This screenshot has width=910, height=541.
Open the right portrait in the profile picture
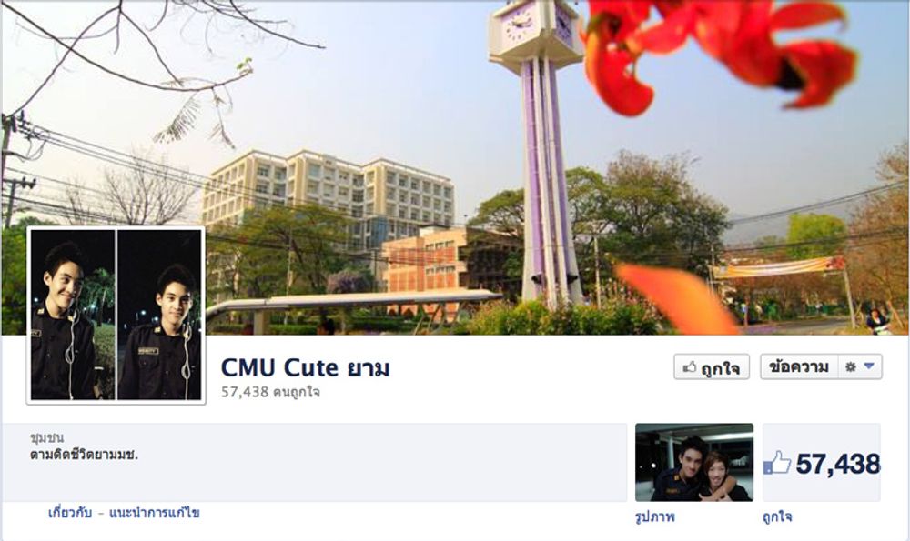click(159, 315)
